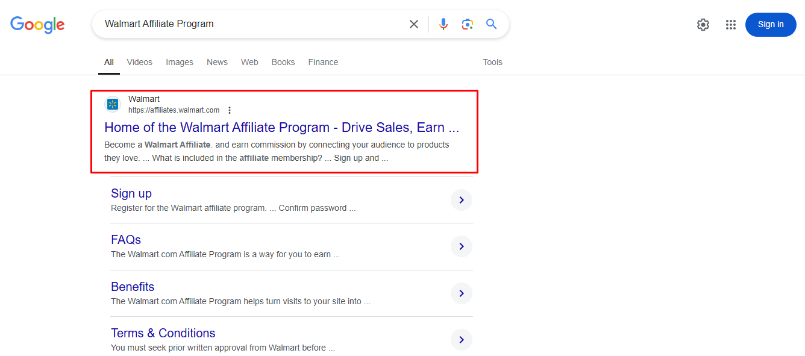Open Google Lens image search
The height and width of the screenshot is (356, 805).
pos(468,24)
